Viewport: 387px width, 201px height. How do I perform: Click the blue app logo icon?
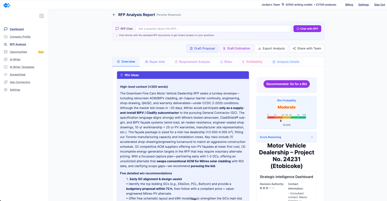[7, 5]
